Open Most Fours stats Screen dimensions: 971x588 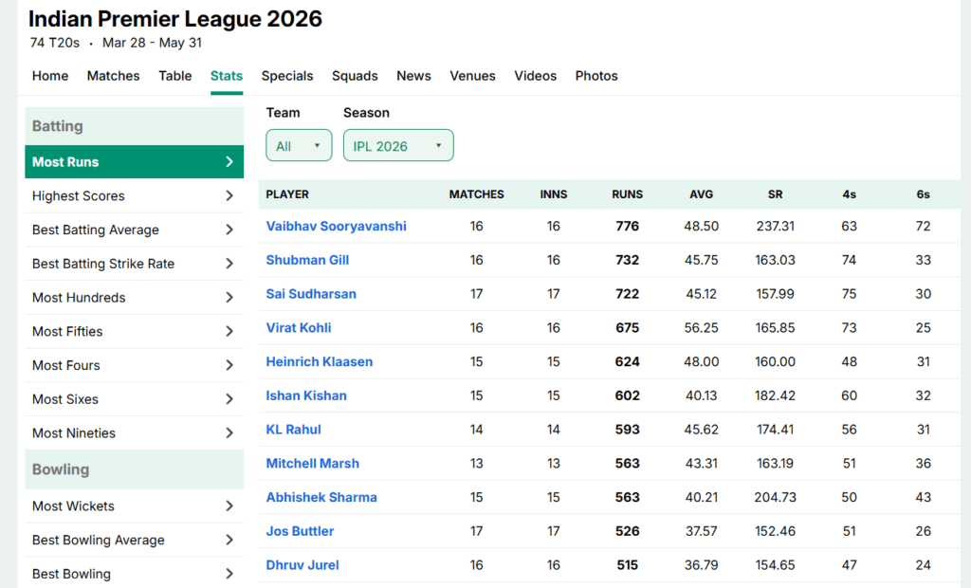pos(135,365)
